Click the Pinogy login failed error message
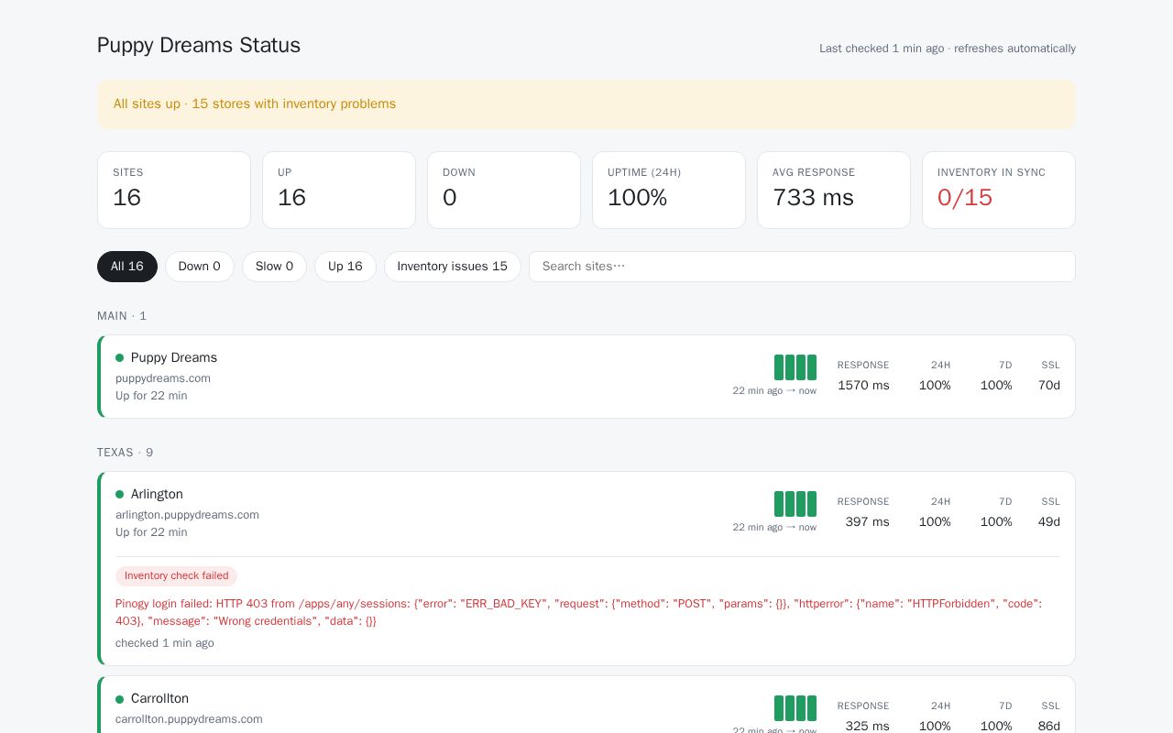Viewport: 1173px width, 733px height. click(578, 612)
